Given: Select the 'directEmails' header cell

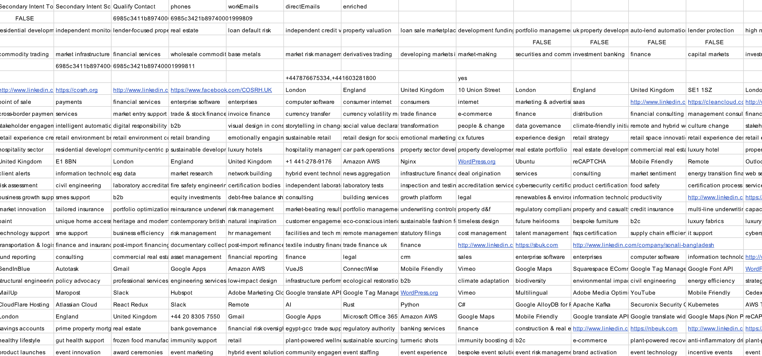Looking at the screenshot, I should point(302,7).
